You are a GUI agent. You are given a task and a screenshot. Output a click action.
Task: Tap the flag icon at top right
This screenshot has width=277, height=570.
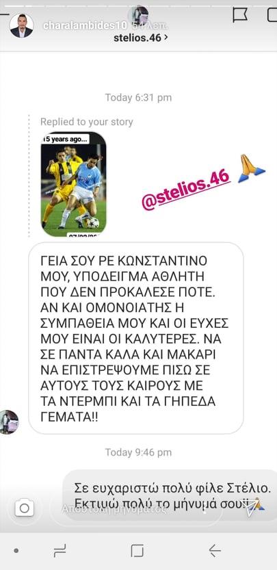coord(240,15)
